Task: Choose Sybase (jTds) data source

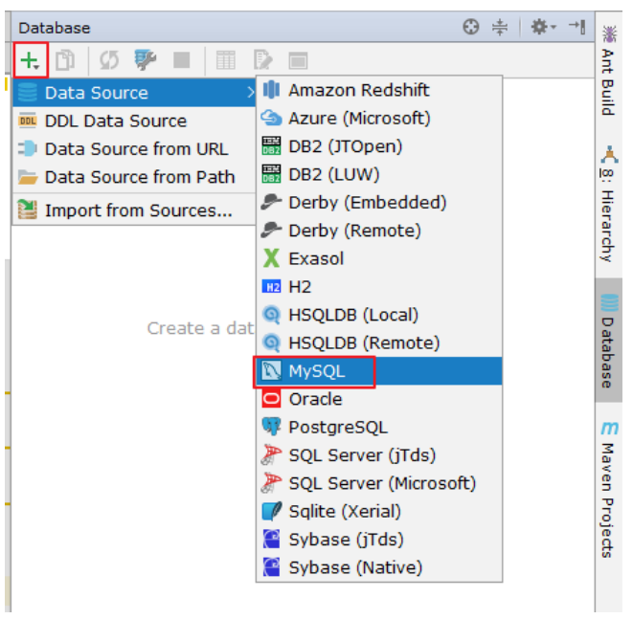Action: point(379,540)
